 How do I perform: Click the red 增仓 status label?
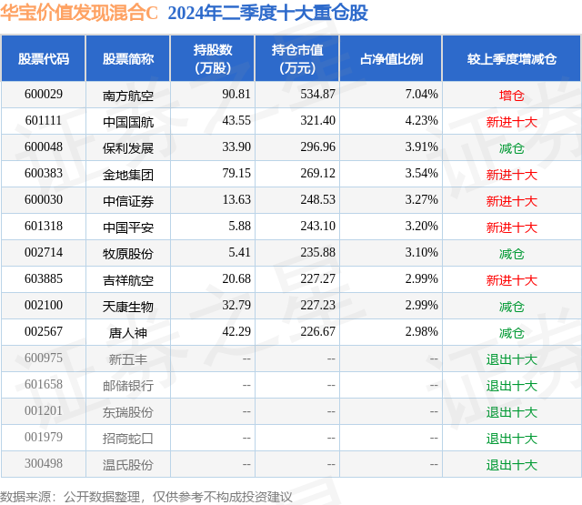click(511, 96)
